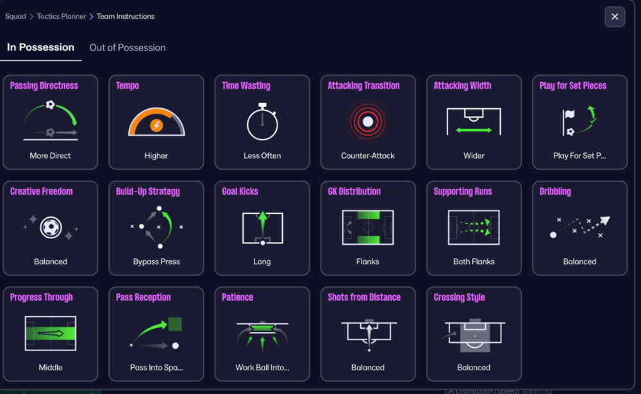Go to Squad in the breadcrumb

(x=15, y=17)
